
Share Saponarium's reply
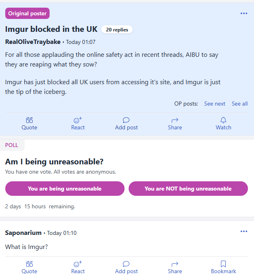[x=175, y=267]
